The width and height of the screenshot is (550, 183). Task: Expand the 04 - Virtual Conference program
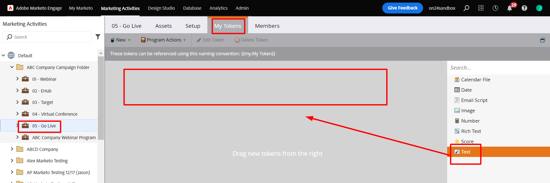click(17, 114)
